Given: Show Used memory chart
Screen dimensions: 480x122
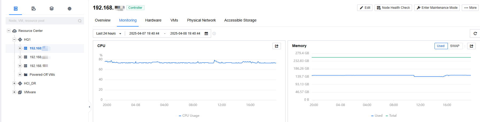Looking at the screenshot, I should [x=441, y=46].
